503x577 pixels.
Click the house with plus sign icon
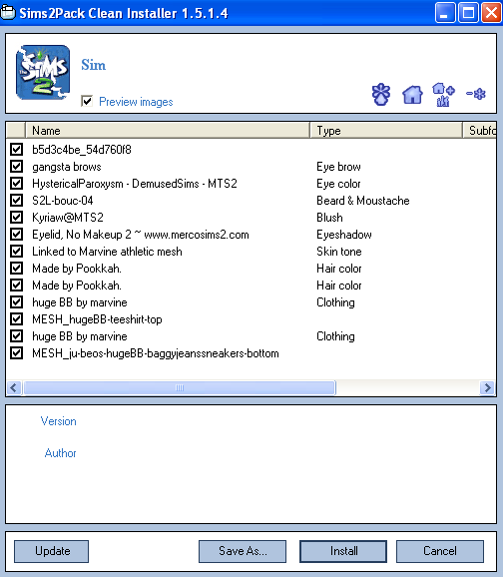pos(443,95)
